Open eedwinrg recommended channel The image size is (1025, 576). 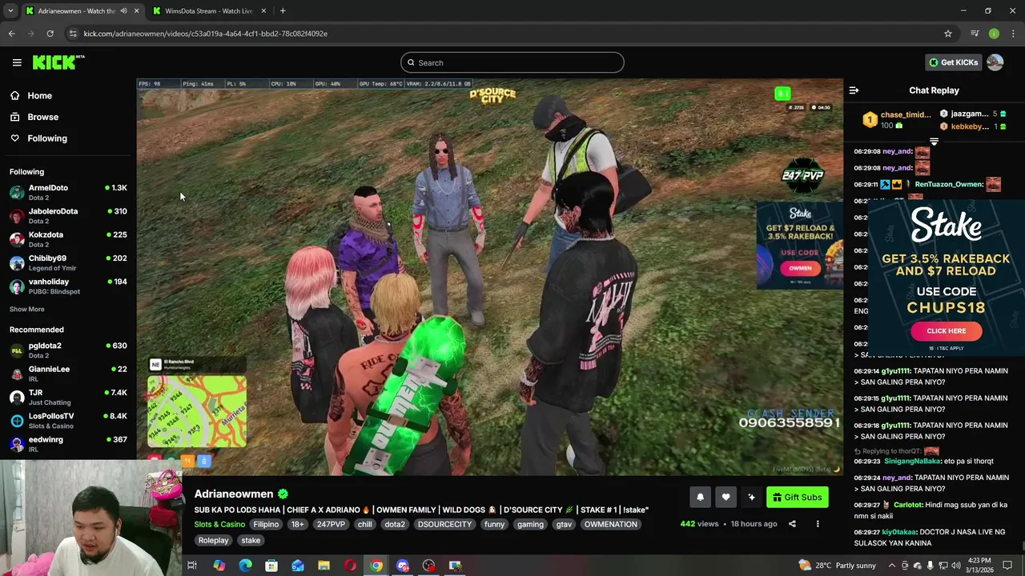click(x=68, y=444)
